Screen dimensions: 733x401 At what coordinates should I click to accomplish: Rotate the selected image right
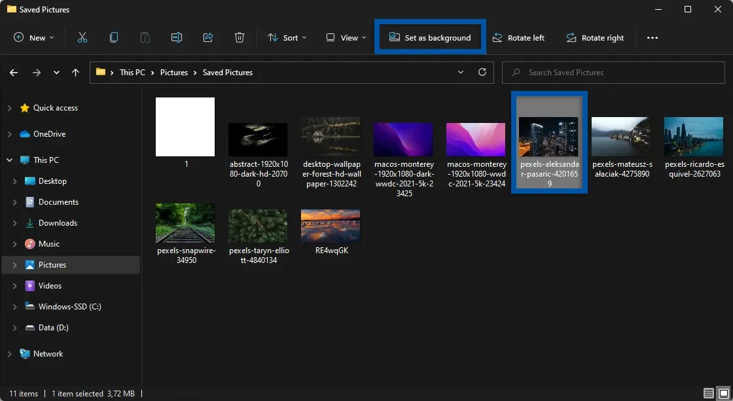click(x=595, y=37)
